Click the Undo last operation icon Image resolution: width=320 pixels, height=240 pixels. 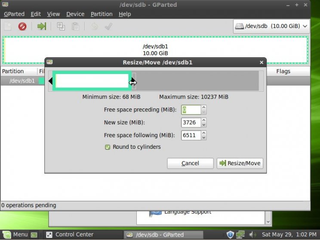pyautogui.click(x=95, y=26)
